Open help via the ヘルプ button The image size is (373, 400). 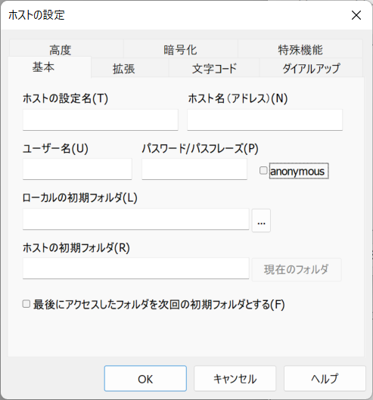tap(325, 378)
